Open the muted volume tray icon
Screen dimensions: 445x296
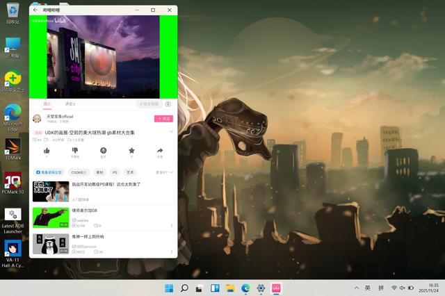point(403,288)
